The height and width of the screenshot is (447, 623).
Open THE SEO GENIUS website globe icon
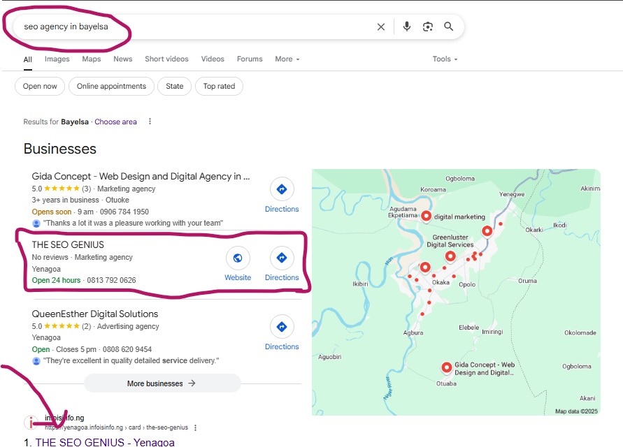pyautogui.click(x=238, y=258)
